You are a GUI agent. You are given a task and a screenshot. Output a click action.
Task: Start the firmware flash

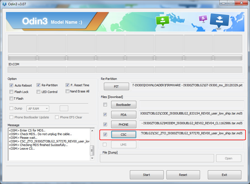147,175
